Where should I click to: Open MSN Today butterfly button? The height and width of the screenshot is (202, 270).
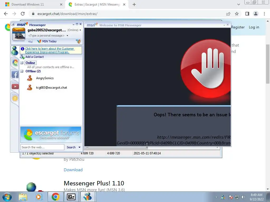click(47, 41)
